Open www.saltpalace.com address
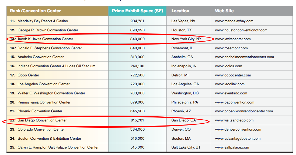Image resolution: width=296 pixels, height=155 pixels. point(232,147)
